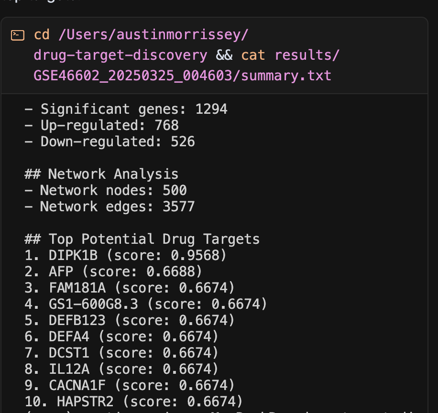
Task: Click the 'Network edges: 3577' line
Action: click(x=109, y=206)
